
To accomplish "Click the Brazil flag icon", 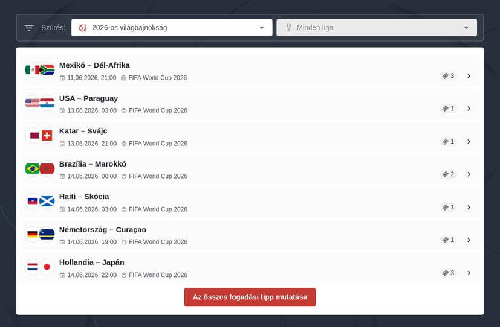I will [x=32, y=168].
